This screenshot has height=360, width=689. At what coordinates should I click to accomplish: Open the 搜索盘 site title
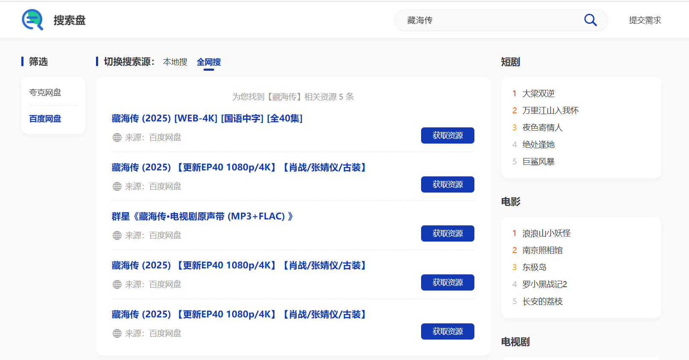click(x=70, y=20)
